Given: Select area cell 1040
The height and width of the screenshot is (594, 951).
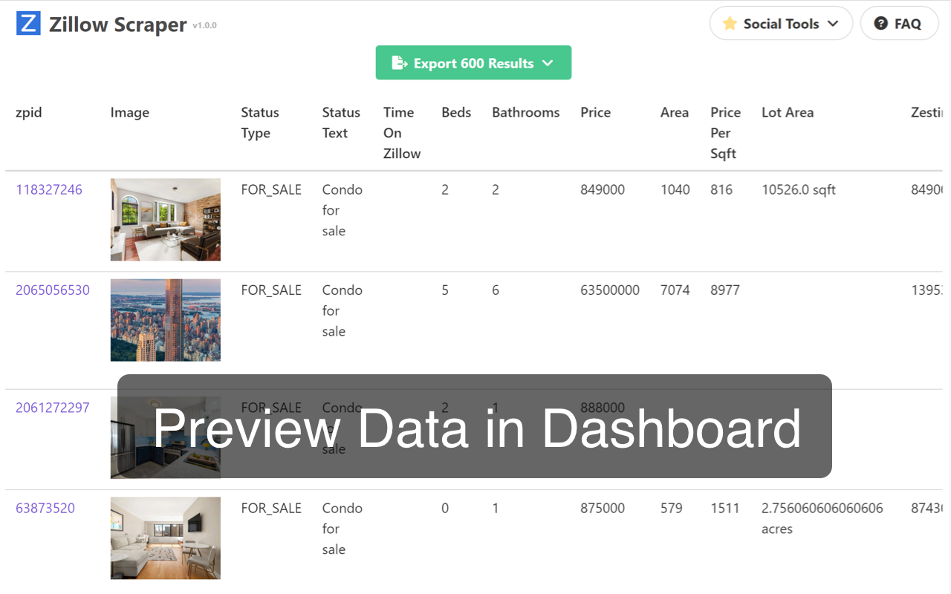Looking at the screenshot, I should tap(675, 189).
